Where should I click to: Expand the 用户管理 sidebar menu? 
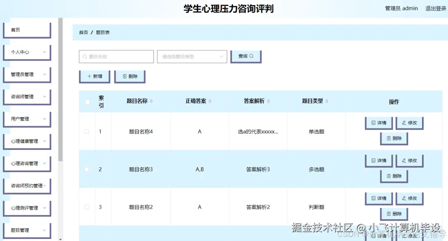(x=27, y=119)
